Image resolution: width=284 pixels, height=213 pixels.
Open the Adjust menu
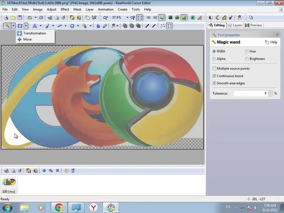pos(51,9)
